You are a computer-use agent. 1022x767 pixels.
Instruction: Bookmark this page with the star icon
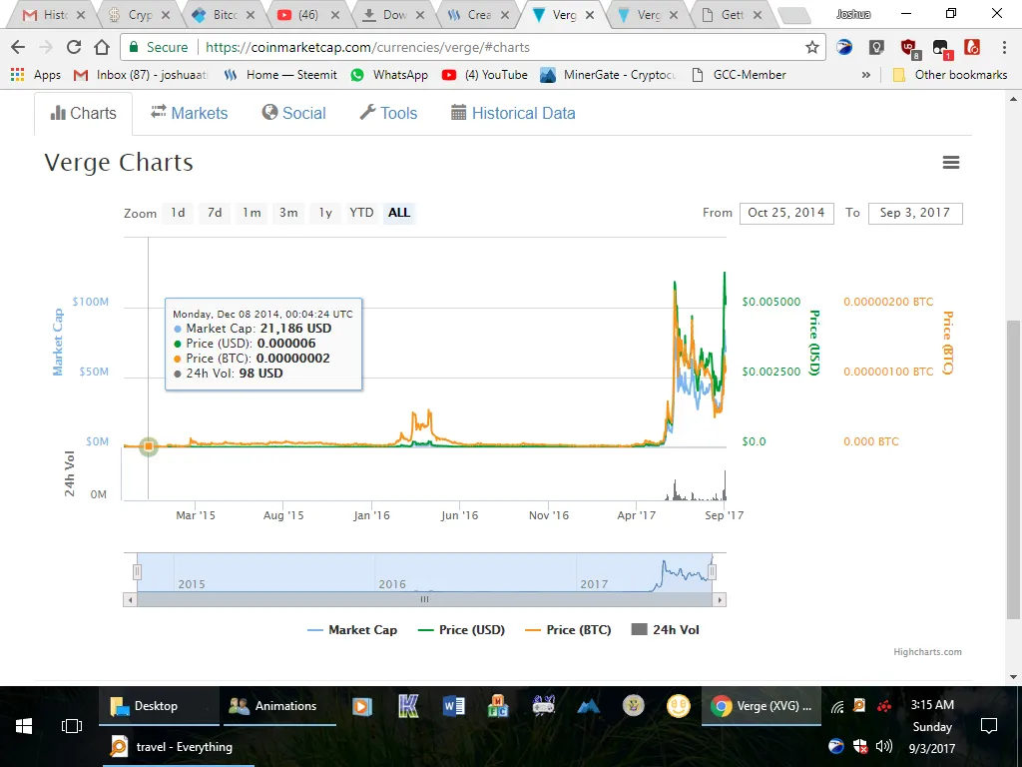pos(811,47)
